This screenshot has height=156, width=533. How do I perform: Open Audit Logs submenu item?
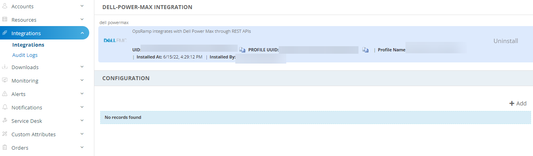coord(25,55)
